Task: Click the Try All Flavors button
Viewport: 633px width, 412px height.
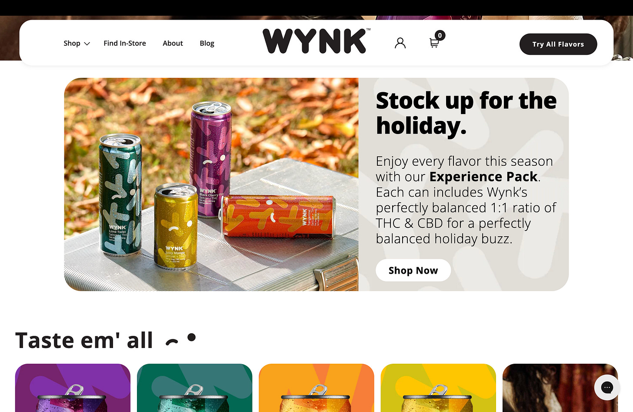Action: (x=558, y=44)
